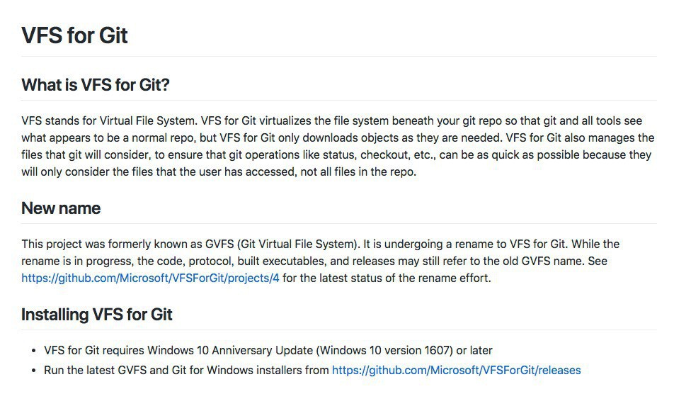Image resolution: width=674 pixels, height=394 pixels.
Task: Click the main "VFS for Git" title
Action: pos(74,35)
